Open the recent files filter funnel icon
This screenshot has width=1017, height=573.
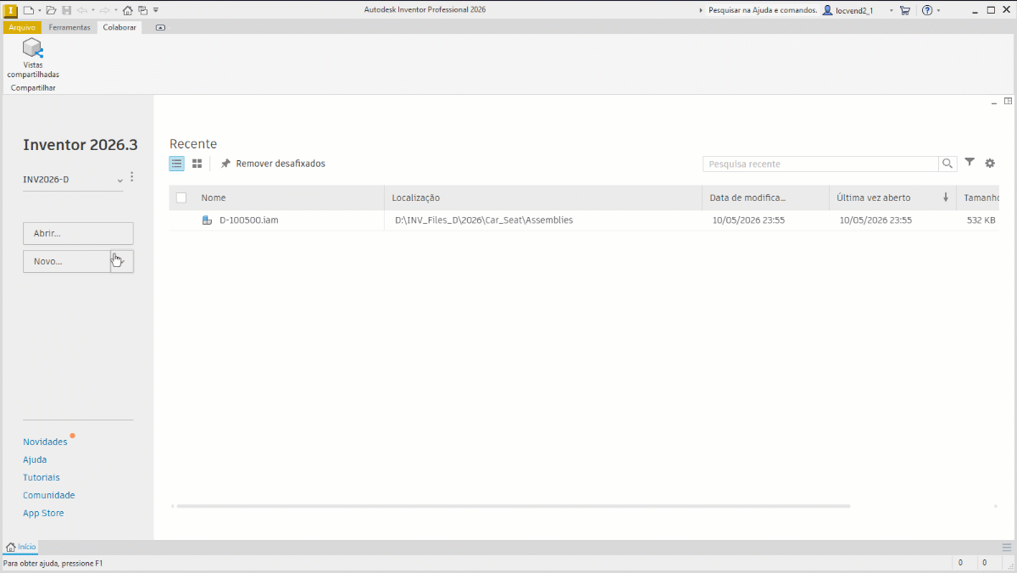click(x=970, y=163)
